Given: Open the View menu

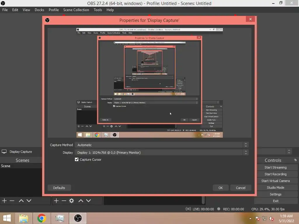Looking at the screenshot, I should pos(26,10).
